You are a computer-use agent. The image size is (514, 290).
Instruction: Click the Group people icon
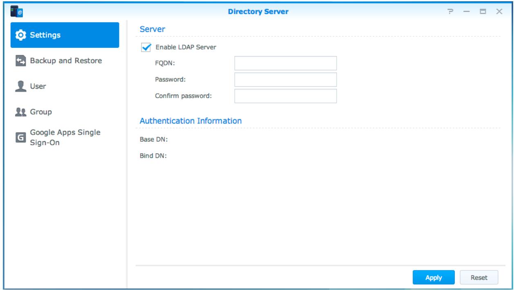tap(20, 112)
